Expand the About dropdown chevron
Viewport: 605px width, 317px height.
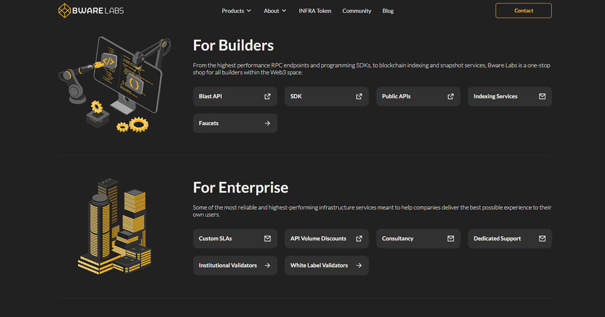[x=284, y=11]
